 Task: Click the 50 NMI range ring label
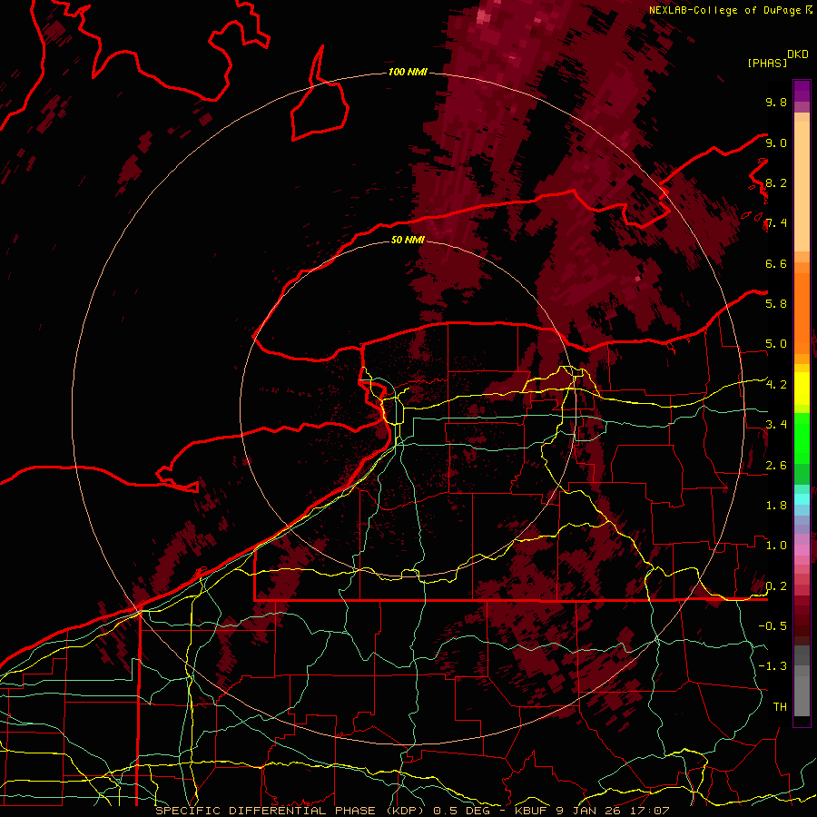(x=408, y=240)
